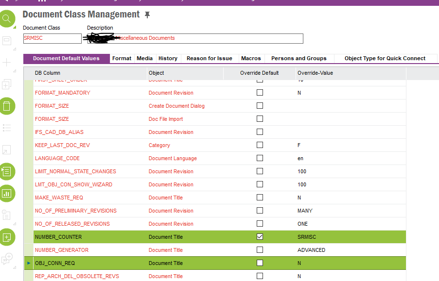Screen dimensions: 439x281
Task: Click the row indicator arrow beside OBJ_CONN_REQ
Action: 29,263
